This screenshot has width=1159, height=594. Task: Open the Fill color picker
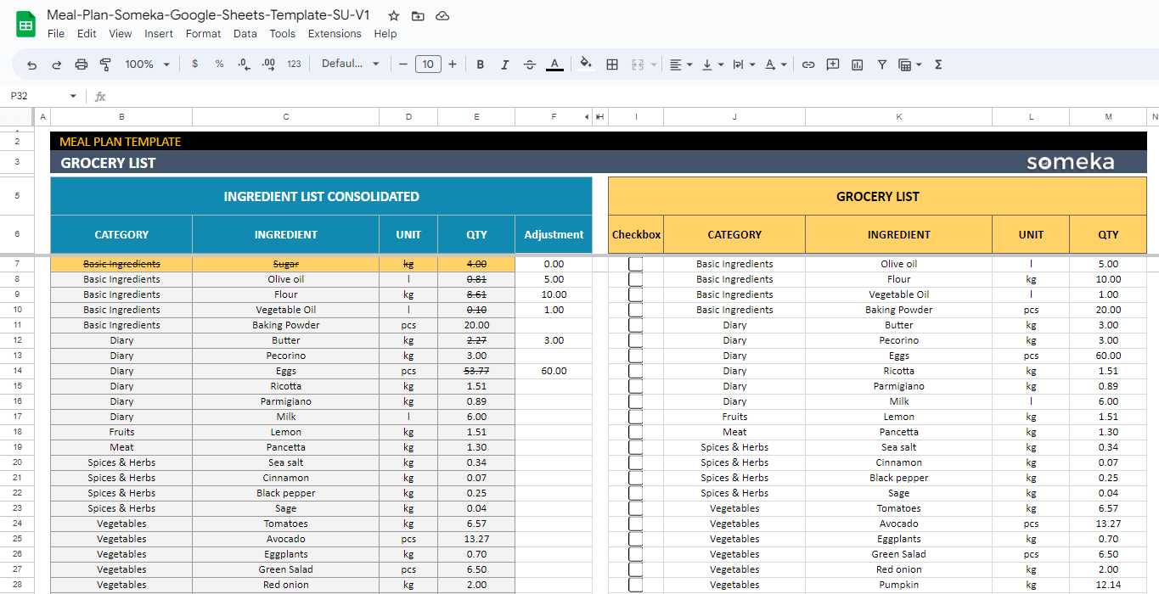[x=585, y=64]
